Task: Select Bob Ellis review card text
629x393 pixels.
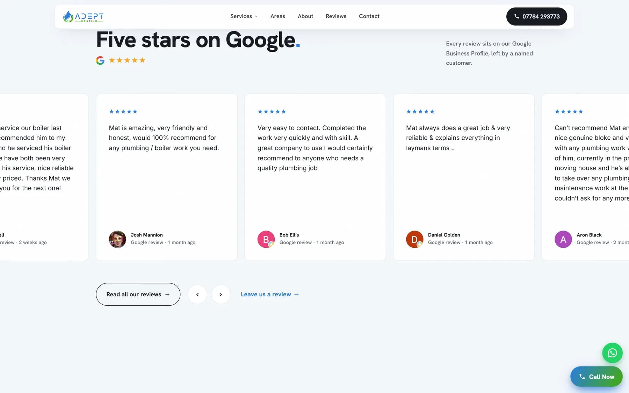Action: pos(315,148)
